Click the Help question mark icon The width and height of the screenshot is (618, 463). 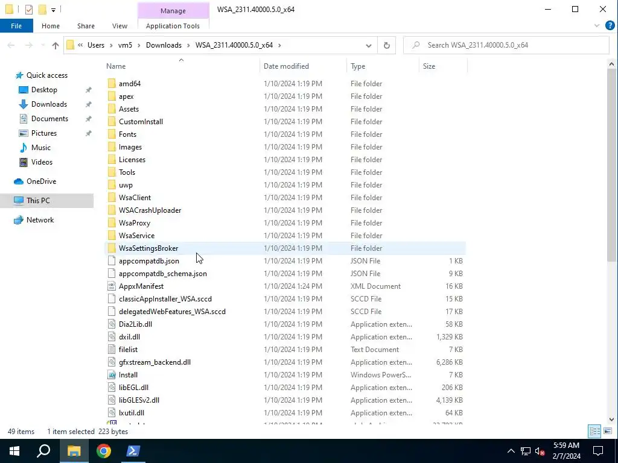pos(610,25)
